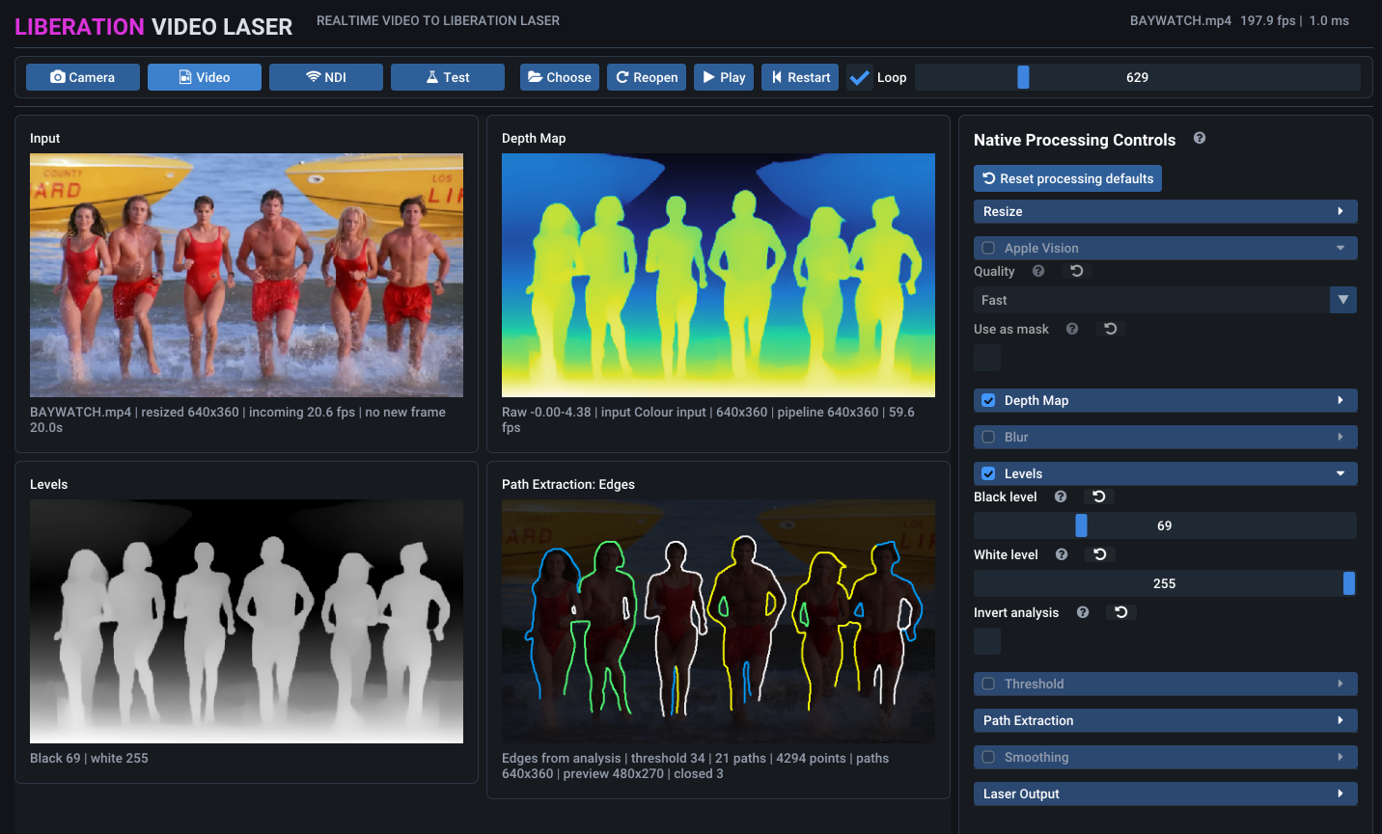Click the White level help icon
1382x834 pixels.
point(1062,554)
